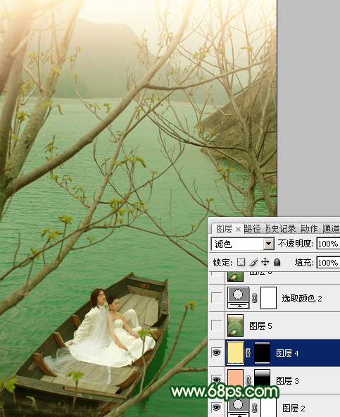The height and width of the screenshot is (417, 340).
Task: Show the 选取颜色 2 layer visibility box
Action: pos(216,298)
